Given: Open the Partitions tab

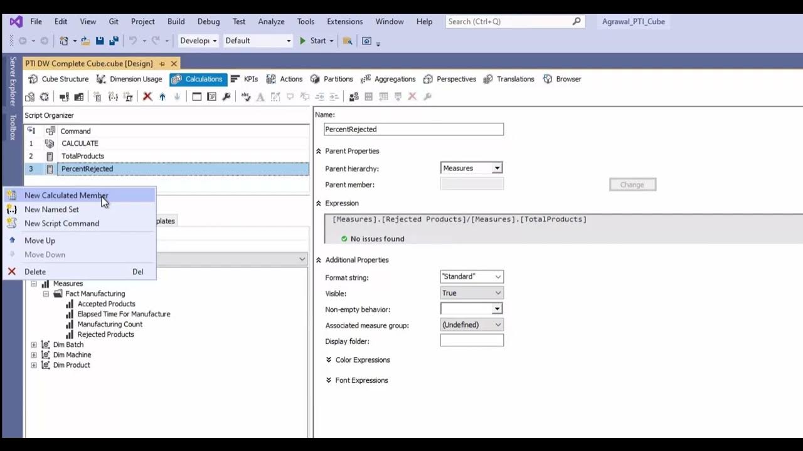Looking at the screenshot, I should click(x=331, y=79).
